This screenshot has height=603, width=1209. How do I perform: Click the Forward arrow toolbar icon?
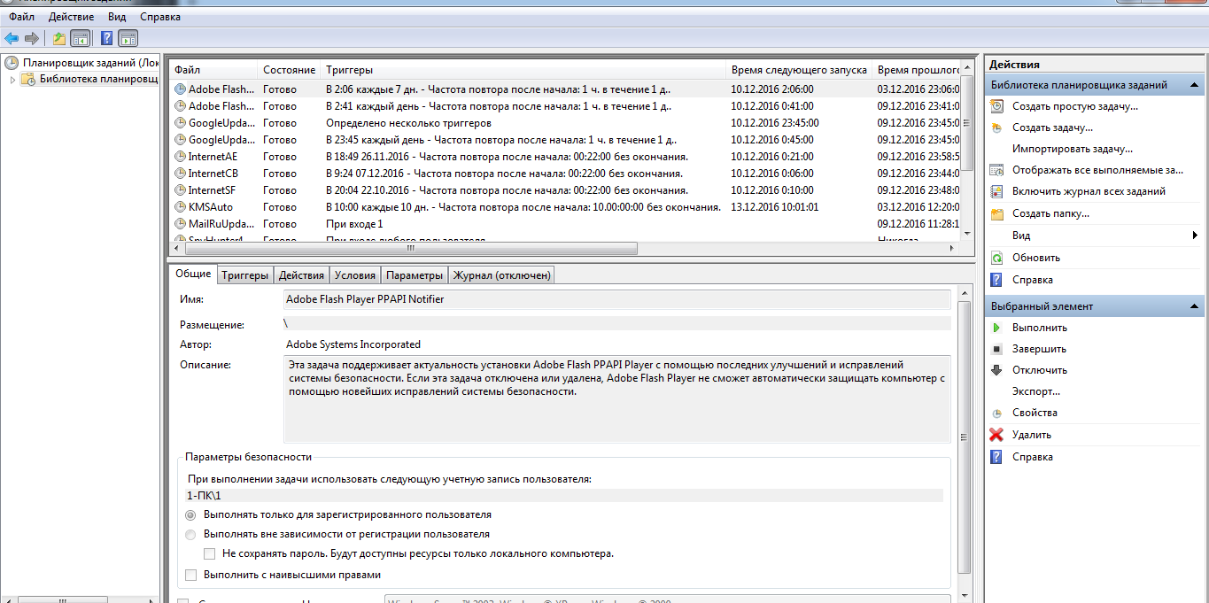(32, 38)
